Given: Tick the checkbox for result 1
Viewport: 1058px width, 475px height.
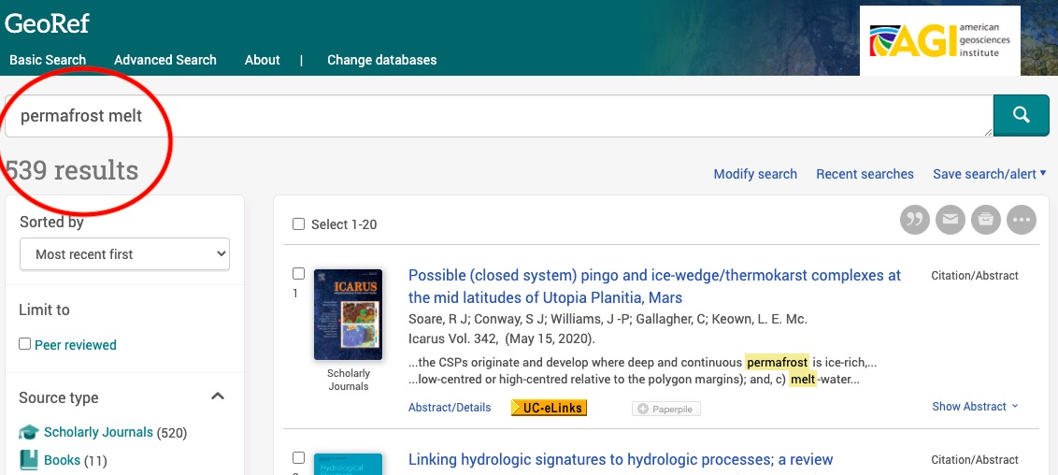Looking at the screenshot, I should click(299, 274).
